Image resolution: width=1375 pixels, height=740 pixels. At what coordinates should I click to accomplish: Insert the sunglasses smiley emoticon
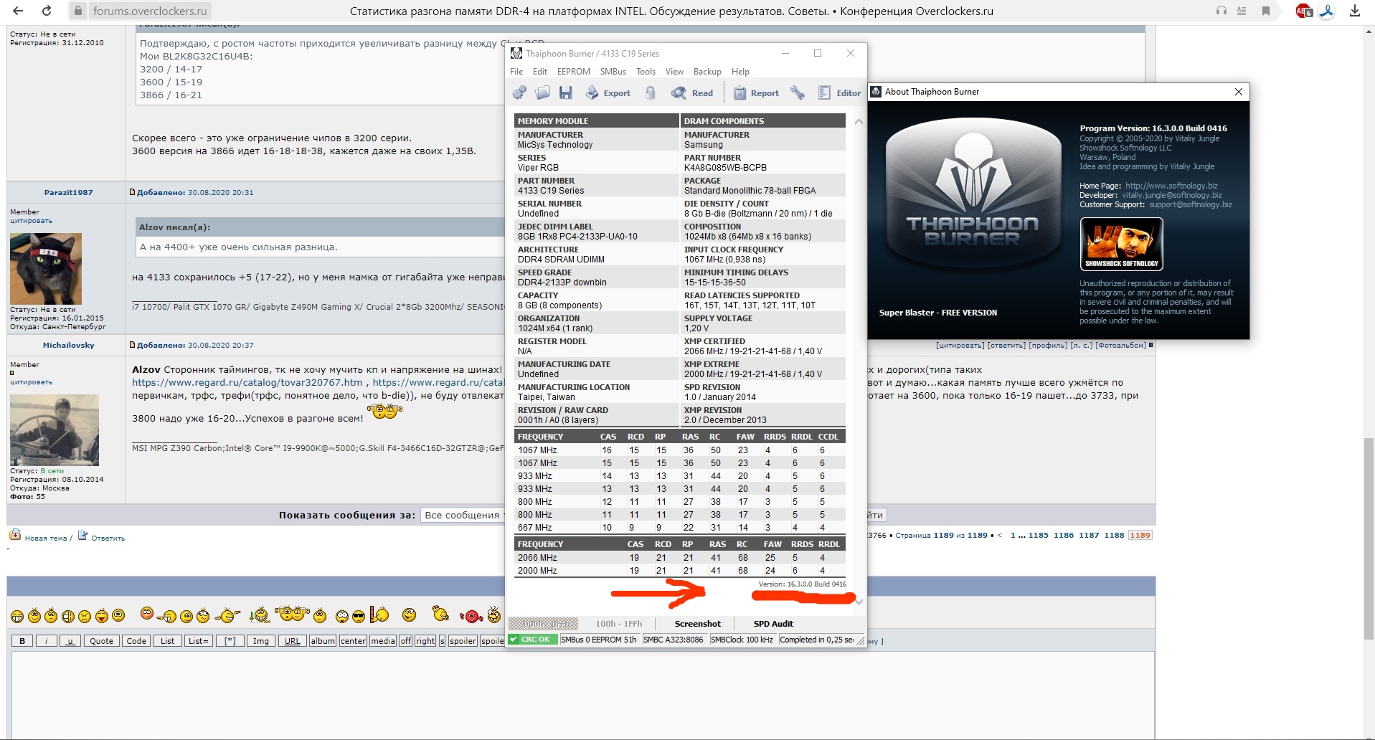(x=358, y=616)
